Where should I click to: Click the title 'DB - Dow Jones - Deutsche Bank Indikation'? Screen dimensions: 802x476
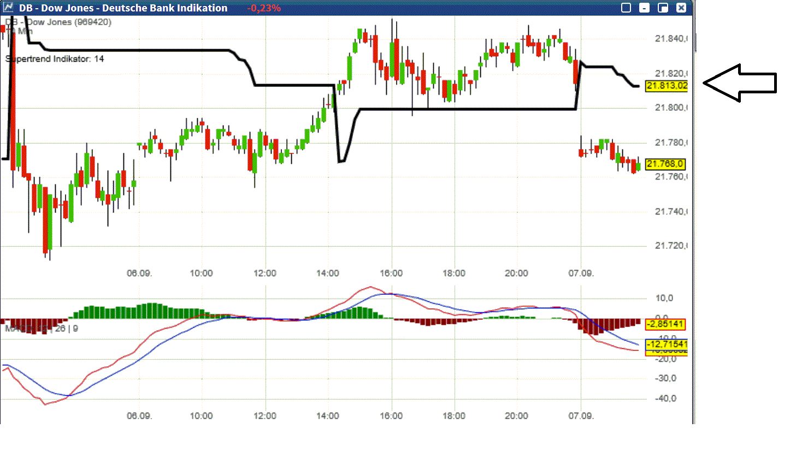[x=123, y=8]
